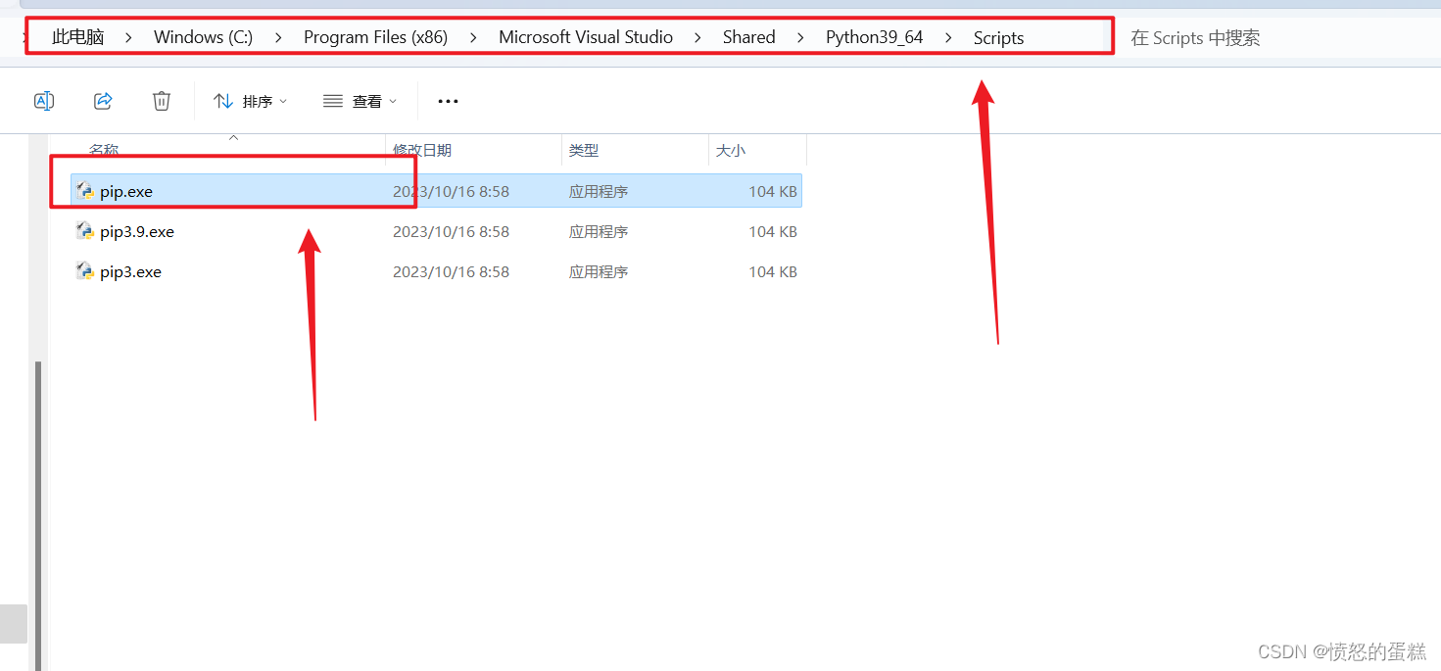This screenshot has width=1441, height=671.
Task: Expand chevron after Python39_64 breadcrumb
Action: pyautogui.click(x=948, y=38)
